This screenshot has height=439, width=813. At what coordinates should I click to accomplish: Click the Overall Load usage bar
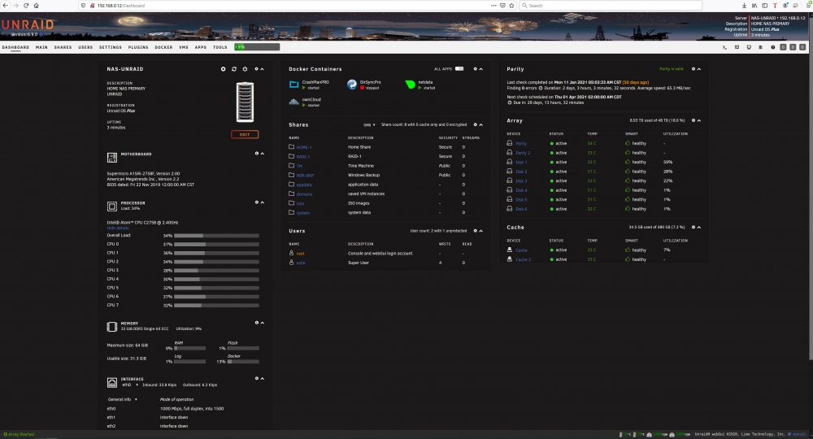[216, 236]
